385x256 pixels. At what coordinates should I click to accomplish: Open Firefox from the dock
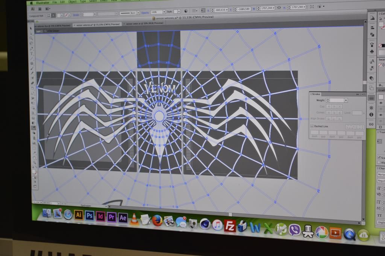(157, 221)
